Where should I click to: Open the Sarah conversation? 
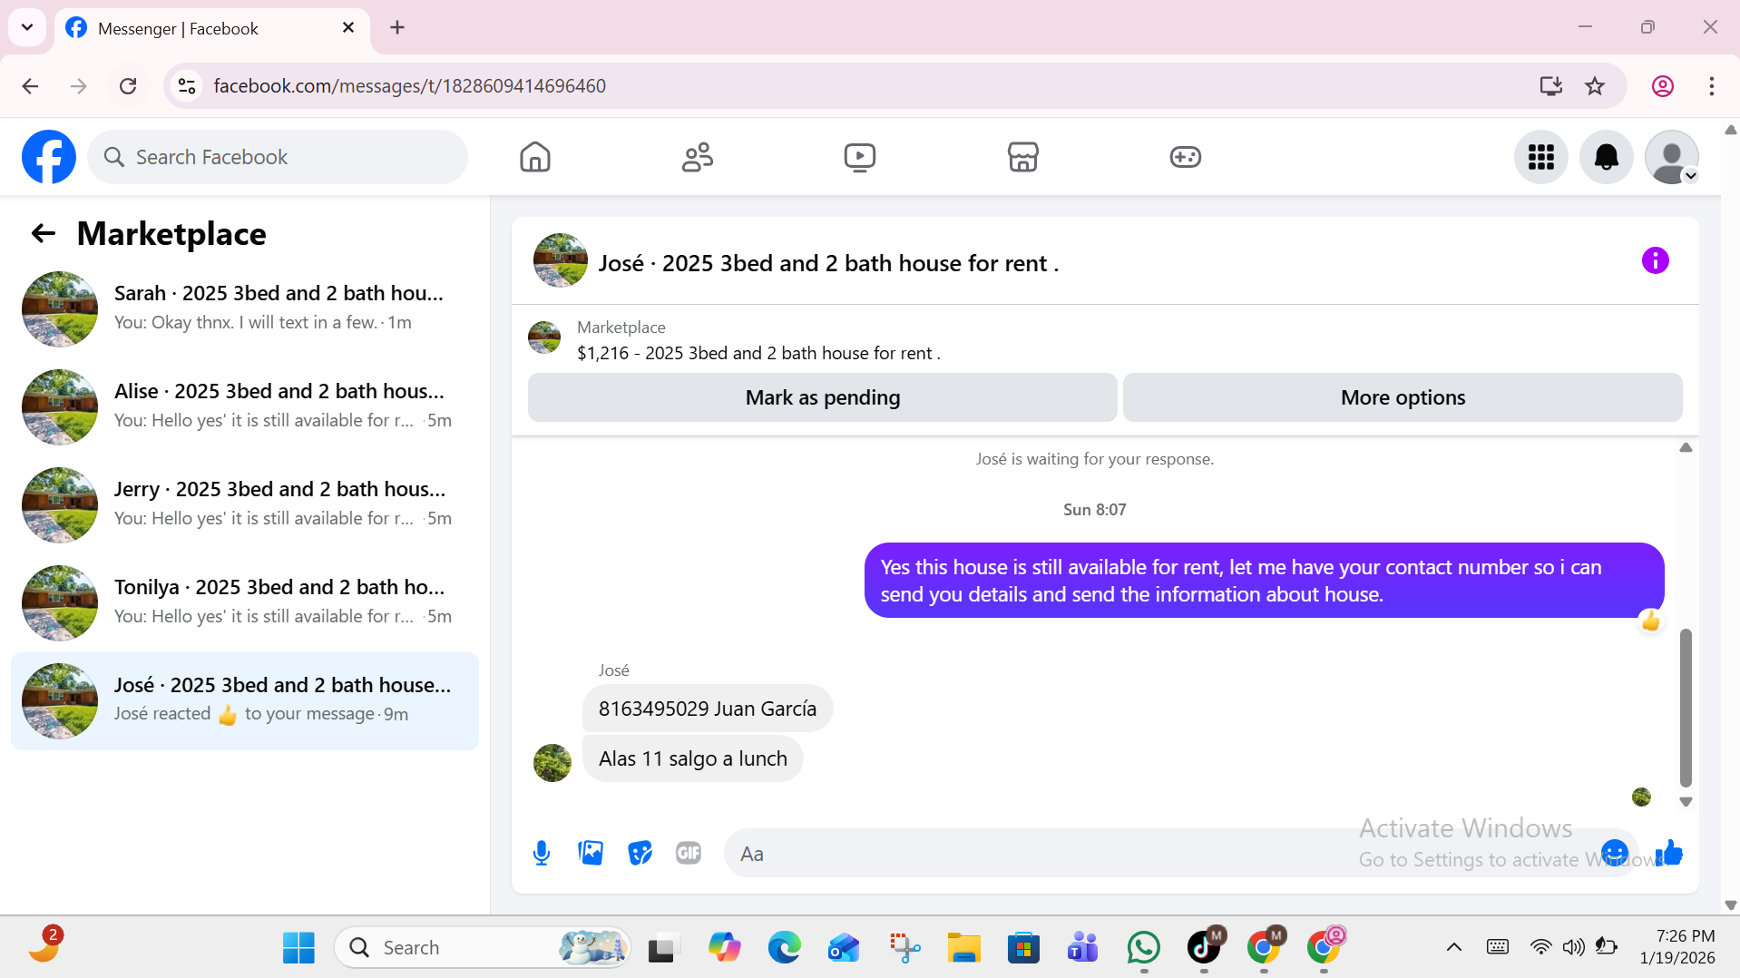coord(245,308)
